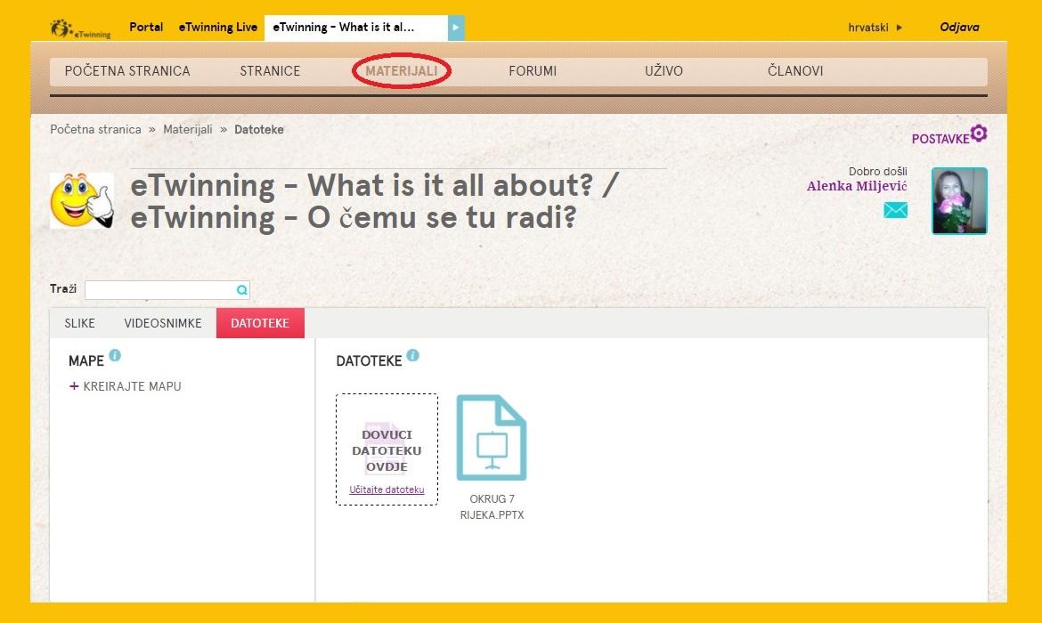
Task: Open Alenka Miljević name link
Action: tap(857, 186)
